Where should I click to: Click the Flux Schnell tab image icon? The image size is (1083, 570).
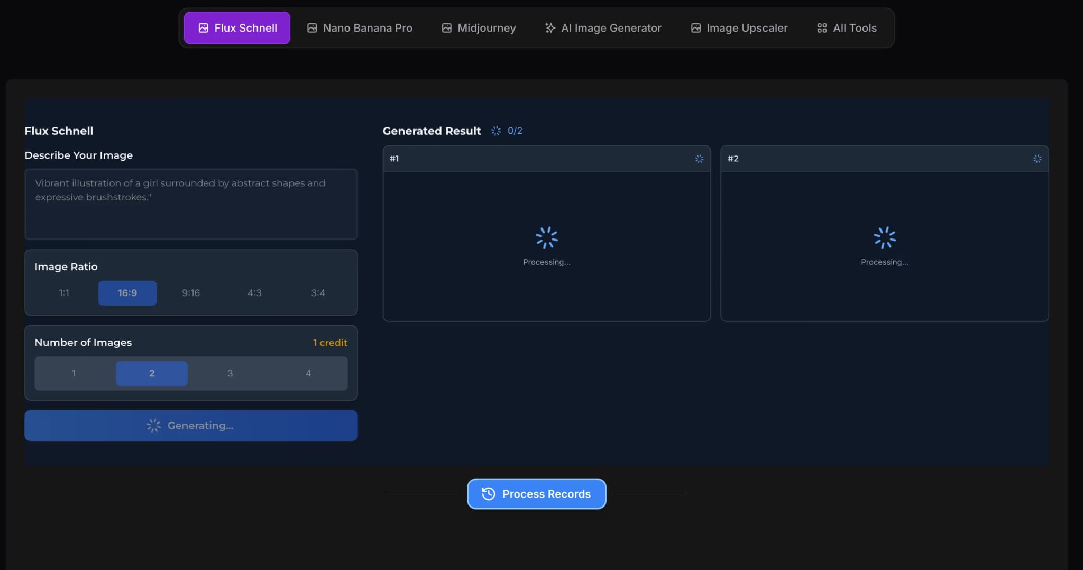(x=203, y=28)
